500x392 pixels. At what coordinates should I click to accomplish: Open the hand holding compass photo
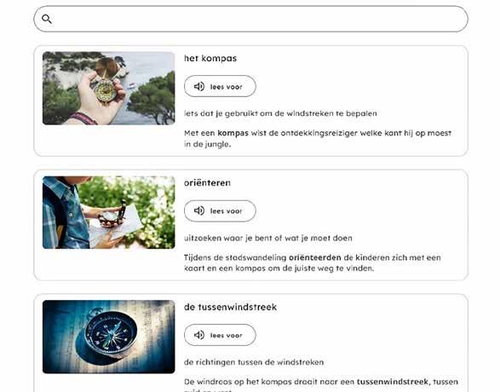coord(109,88)
